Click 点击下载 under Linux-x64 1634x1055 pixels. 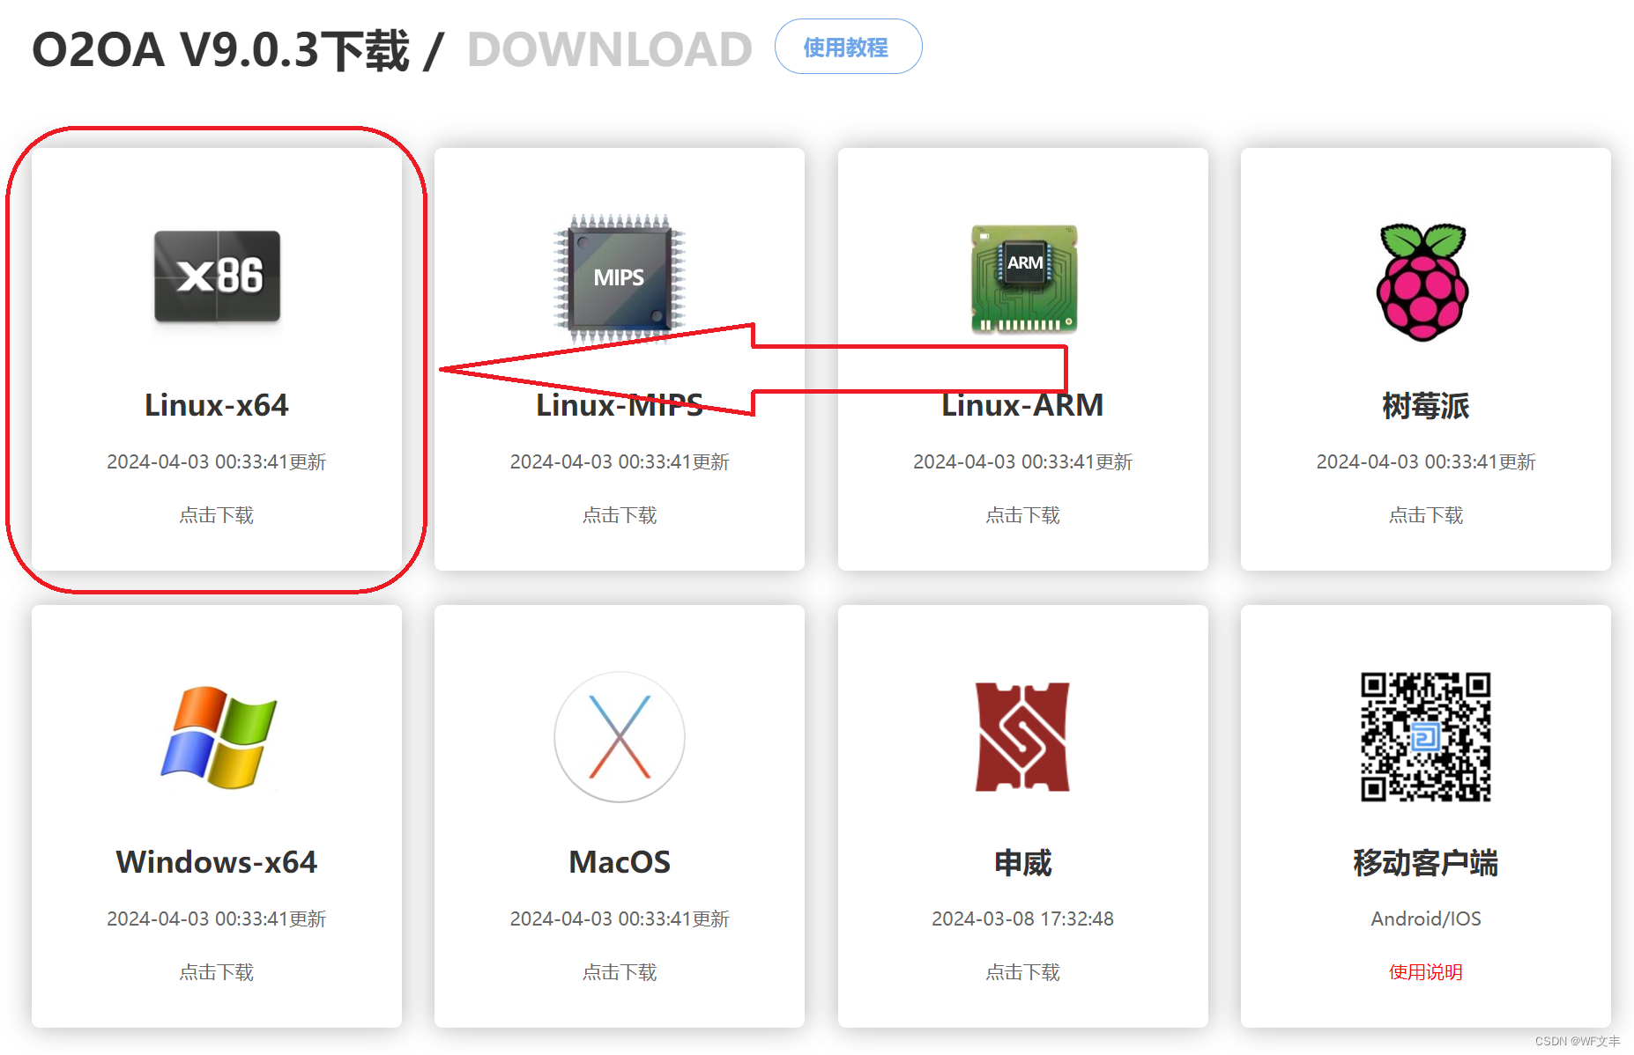216,515
